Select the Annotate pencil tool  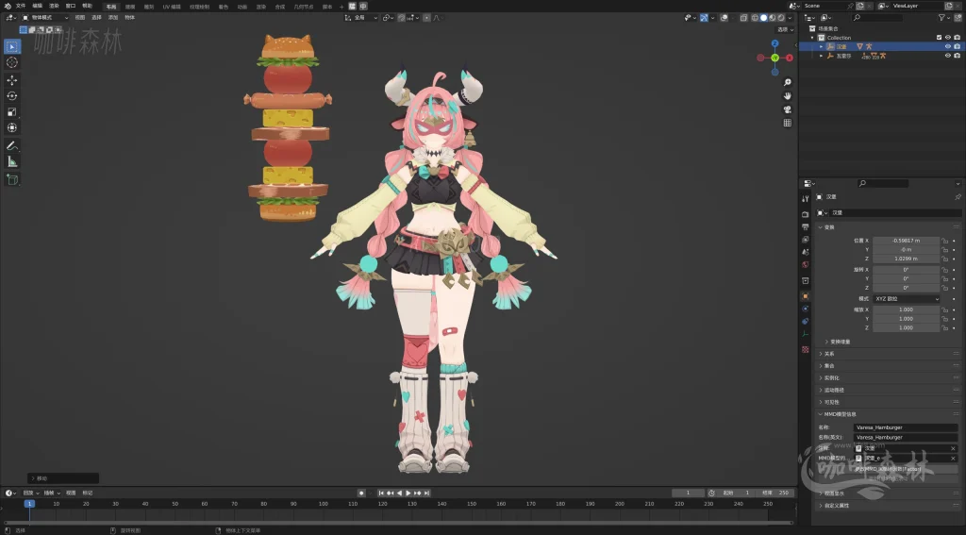pyautogui.click(x=11, y=145)
